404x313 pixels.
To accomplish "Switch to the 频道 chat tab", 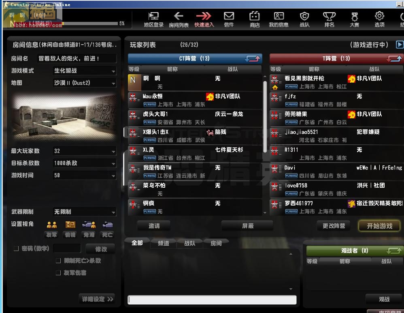I will tap(164, 243).
